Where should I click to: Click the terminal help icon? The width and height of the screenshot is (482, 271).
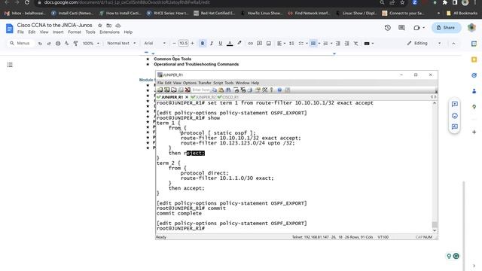[279, 90]
